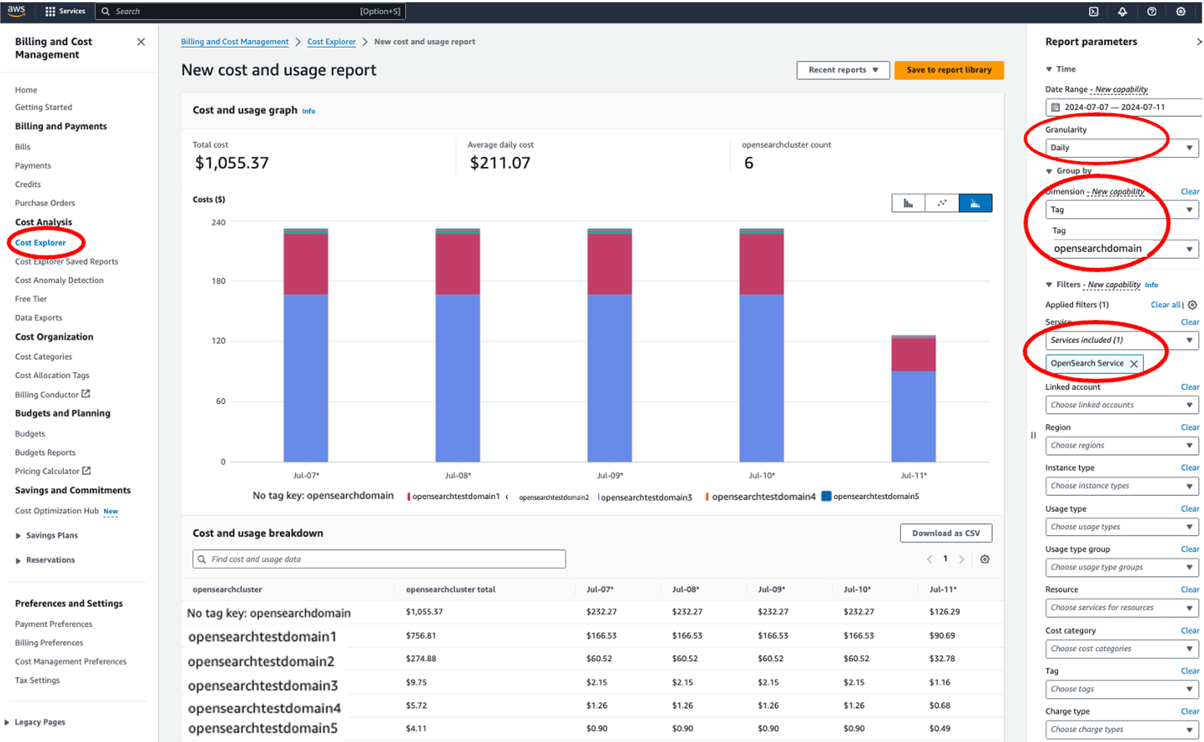1204x742 pixels.
Task: Open the notifications bell
Action: (1122, 11)
